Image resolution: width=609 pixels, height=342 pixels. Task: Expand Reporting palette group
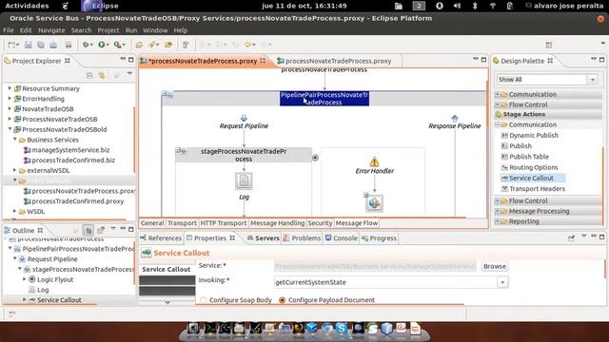click(x=497, y=221)
